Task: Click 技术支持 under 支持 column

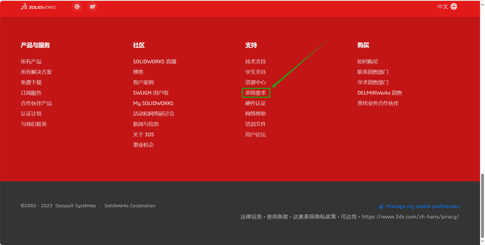Action: [256, 62]
